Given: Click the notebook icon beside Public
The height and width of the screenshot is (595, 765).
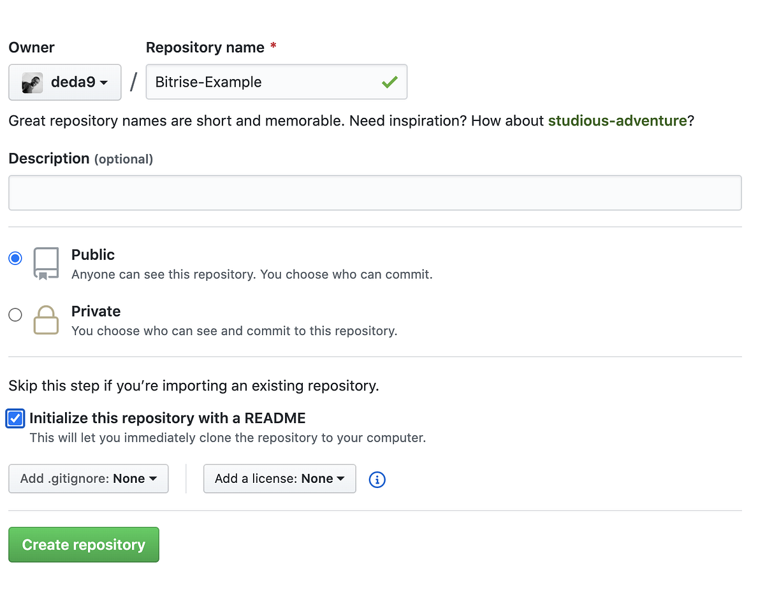Looking at the screenshot, I should (x=45, y=262).
